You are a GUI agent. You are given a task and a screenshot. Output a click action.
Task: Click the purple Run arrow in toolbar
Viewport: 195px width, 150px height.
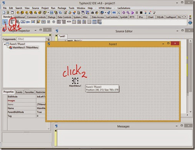[132, 13]
